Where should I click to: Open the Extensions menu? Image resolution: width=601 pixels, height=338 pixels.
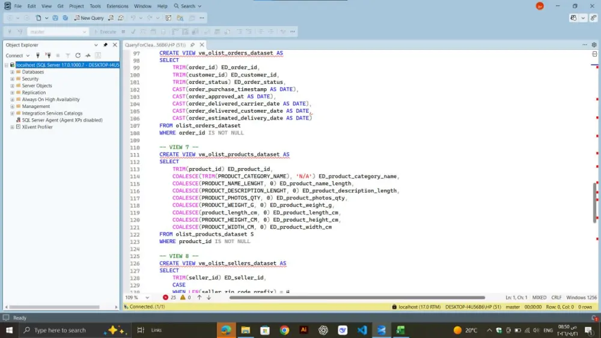[117, 6]
